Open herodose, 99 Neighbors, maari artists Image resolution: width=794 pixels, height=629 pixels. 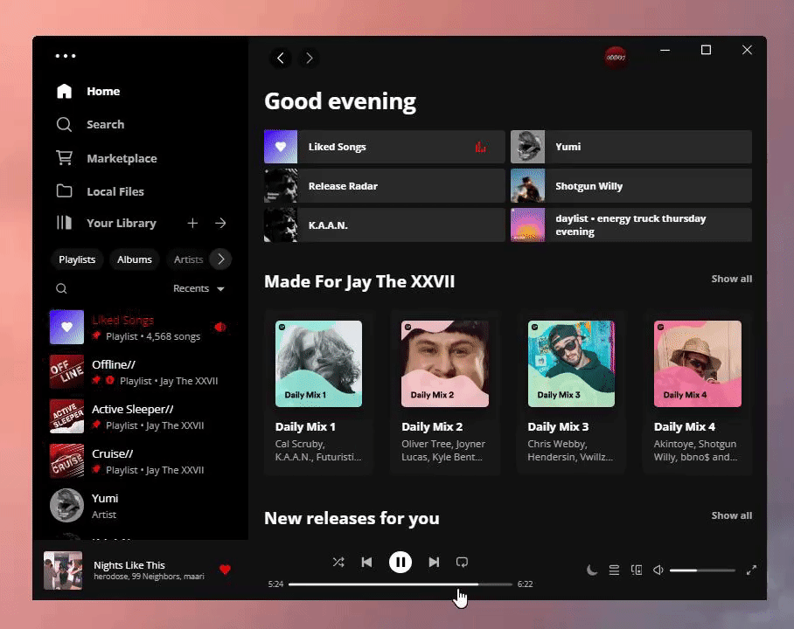(149, 577)
